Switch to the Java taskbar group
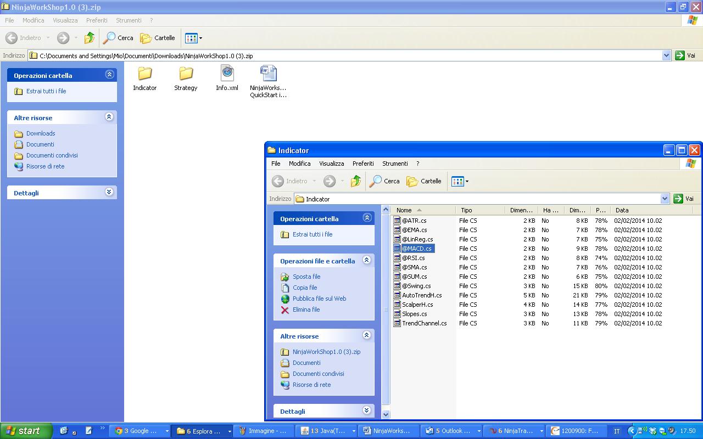 328,431
